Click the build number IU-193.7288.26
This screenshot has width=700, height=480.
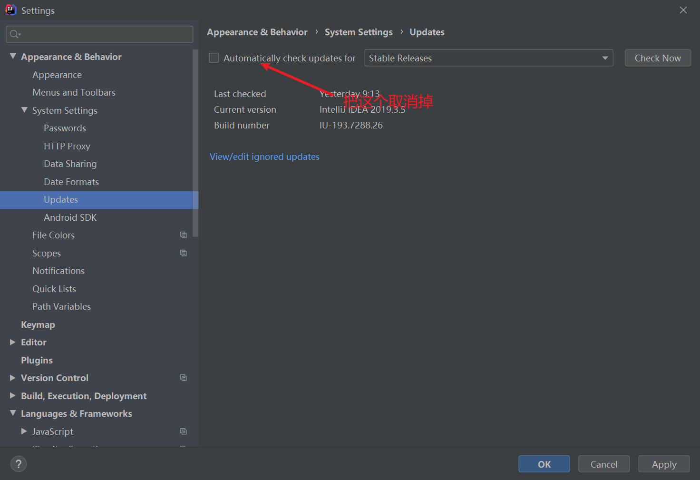click(351, 125)
